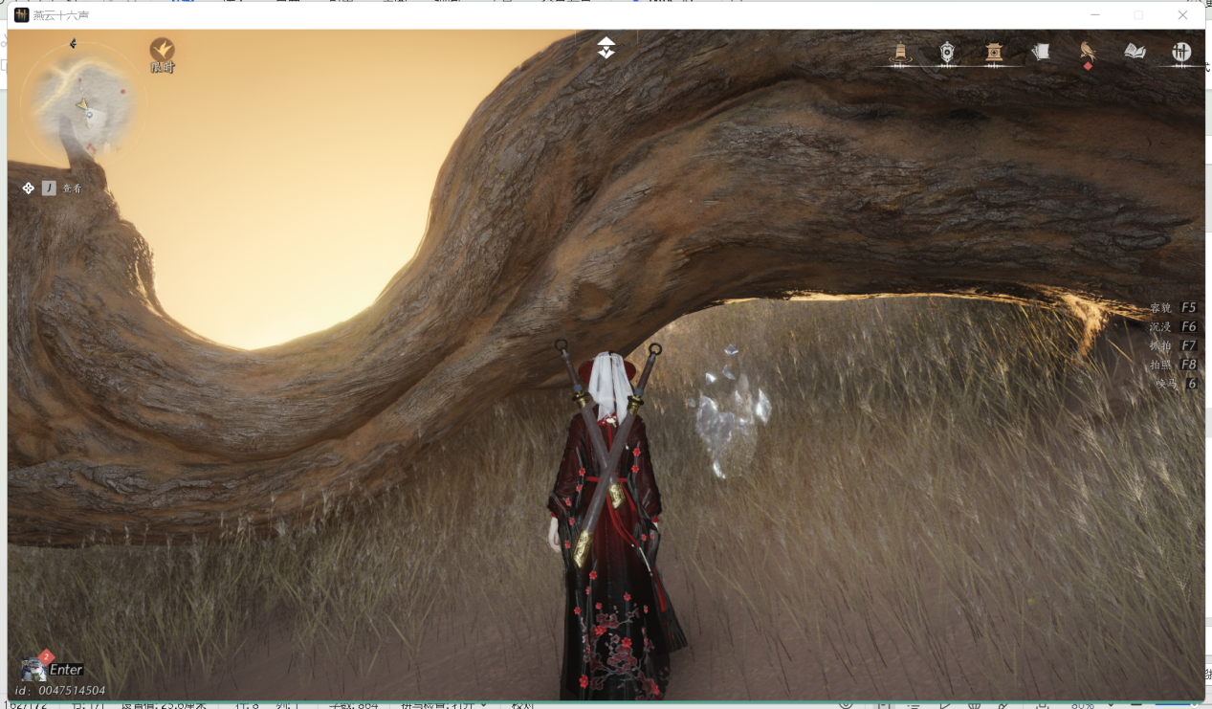The image size is (1212, 709).
Task: Open chat via the Enter prompt
Action: (67, 670)
